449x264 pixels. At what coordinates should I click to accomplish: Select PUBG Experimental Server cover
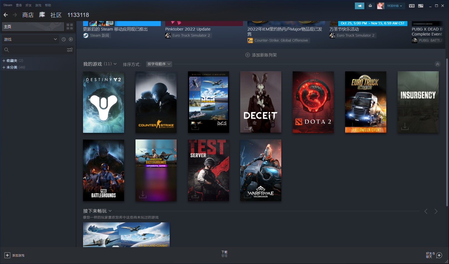tap(156, 170)
